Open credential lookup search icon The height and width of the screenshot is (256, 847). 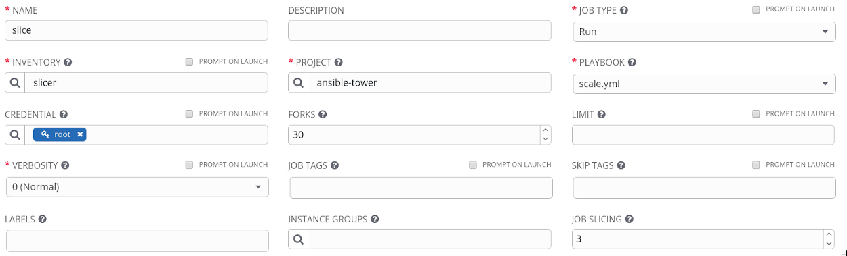pyautogui.click(x=15, y=134)
